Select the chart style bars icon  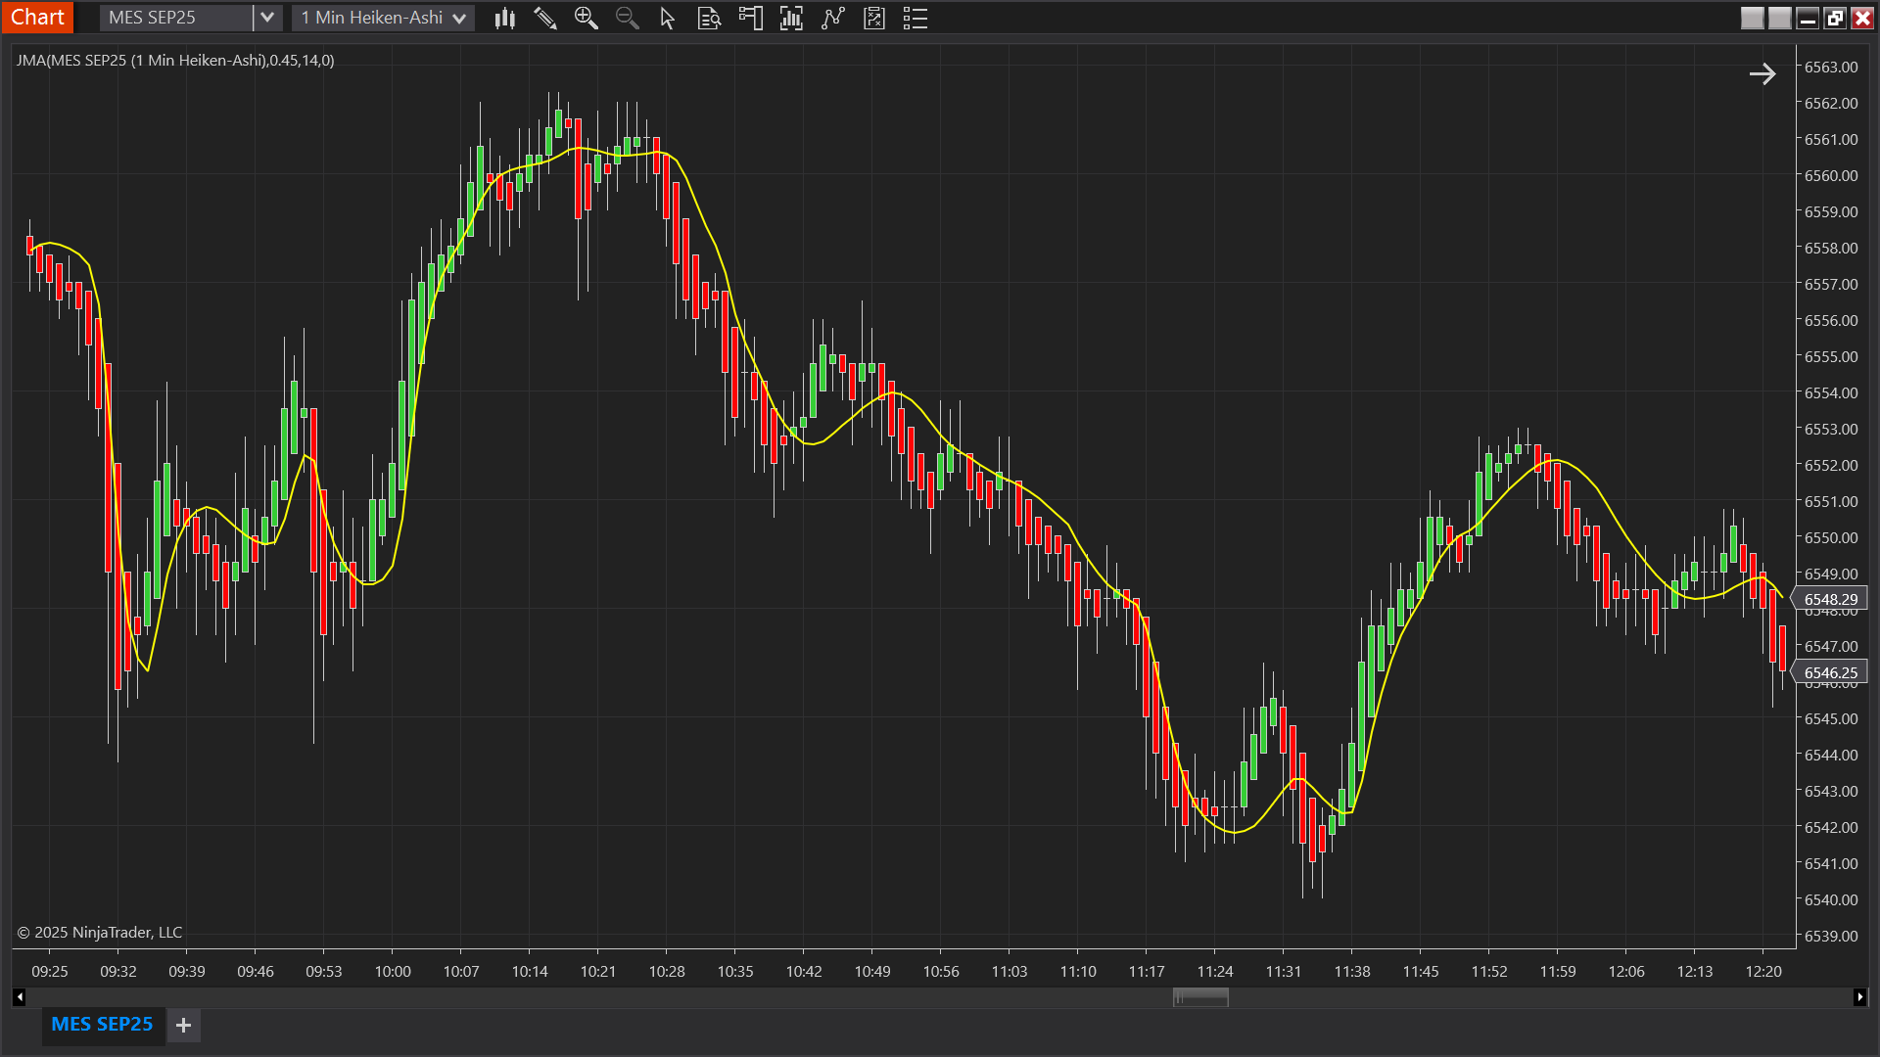[x=504, y=18]
